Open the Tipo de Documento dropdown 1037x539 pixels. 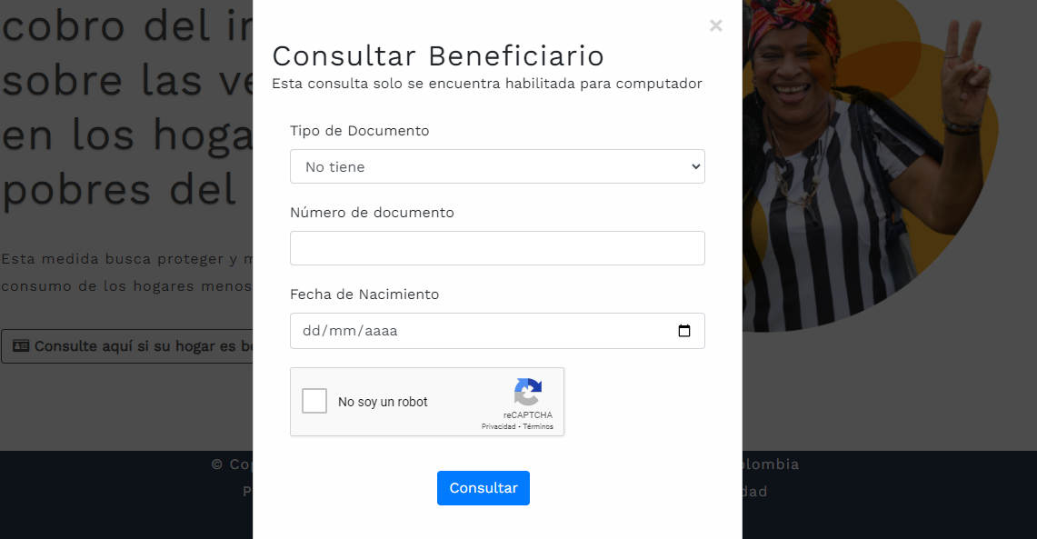496,166
